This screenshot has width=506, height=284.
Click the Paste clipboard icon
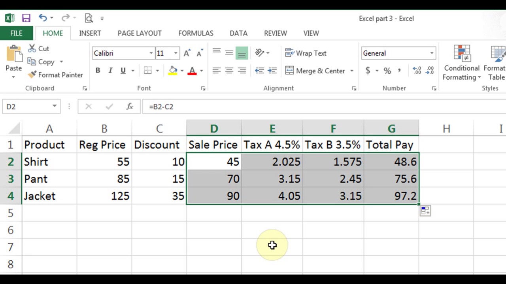14,53
